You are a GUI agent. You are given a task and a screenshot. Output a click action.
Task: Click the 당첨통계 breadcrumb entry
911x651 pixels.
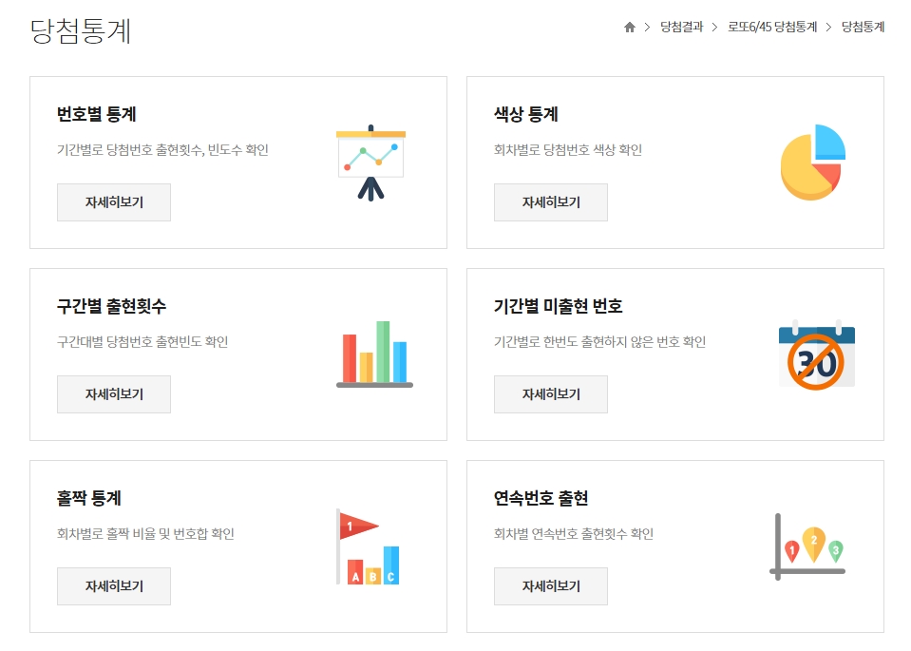click(x=863, y=27)
